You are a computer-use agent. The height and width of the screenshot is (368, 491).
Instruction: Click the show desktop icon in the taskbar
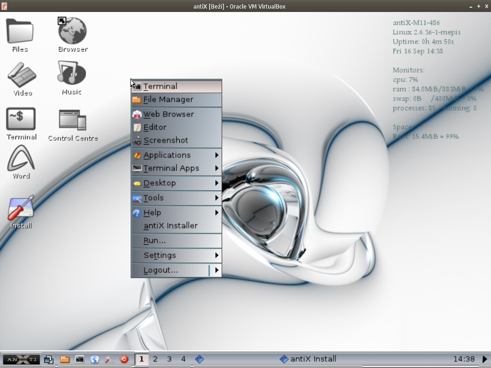pos(48,359)
